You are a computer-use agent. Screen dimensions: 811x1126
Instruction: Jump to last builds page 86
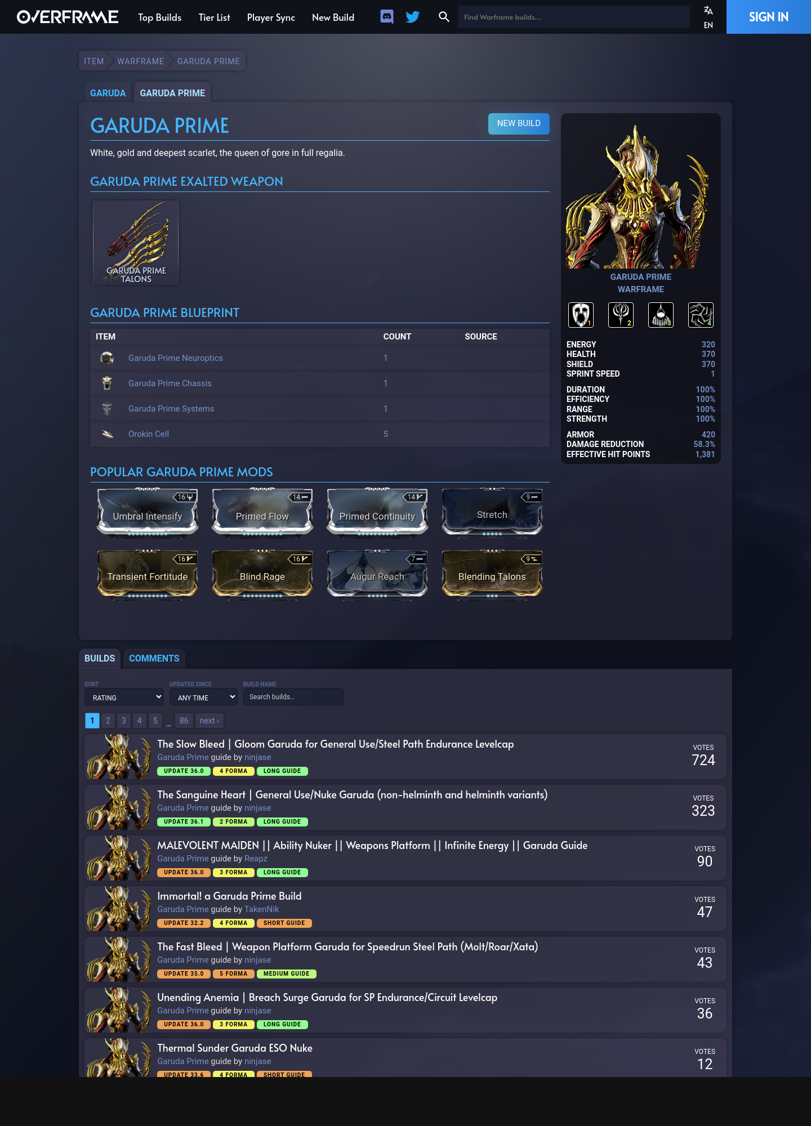click(184, 721)
